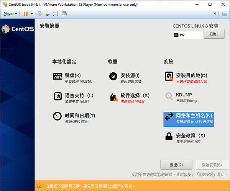Enter full screen mode icon

(x=56, y=14)
